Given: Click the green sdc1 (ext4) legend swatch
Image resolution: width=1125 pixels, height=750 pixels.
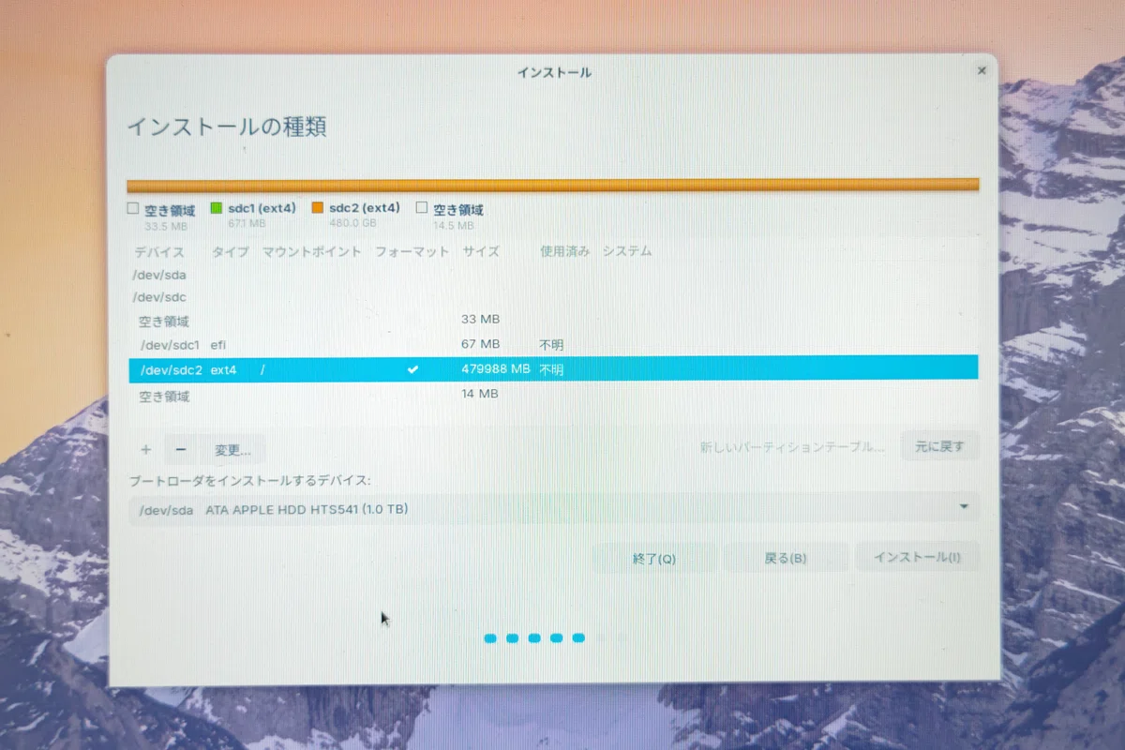Looking at the screenshot, I should tap(216, 207).
